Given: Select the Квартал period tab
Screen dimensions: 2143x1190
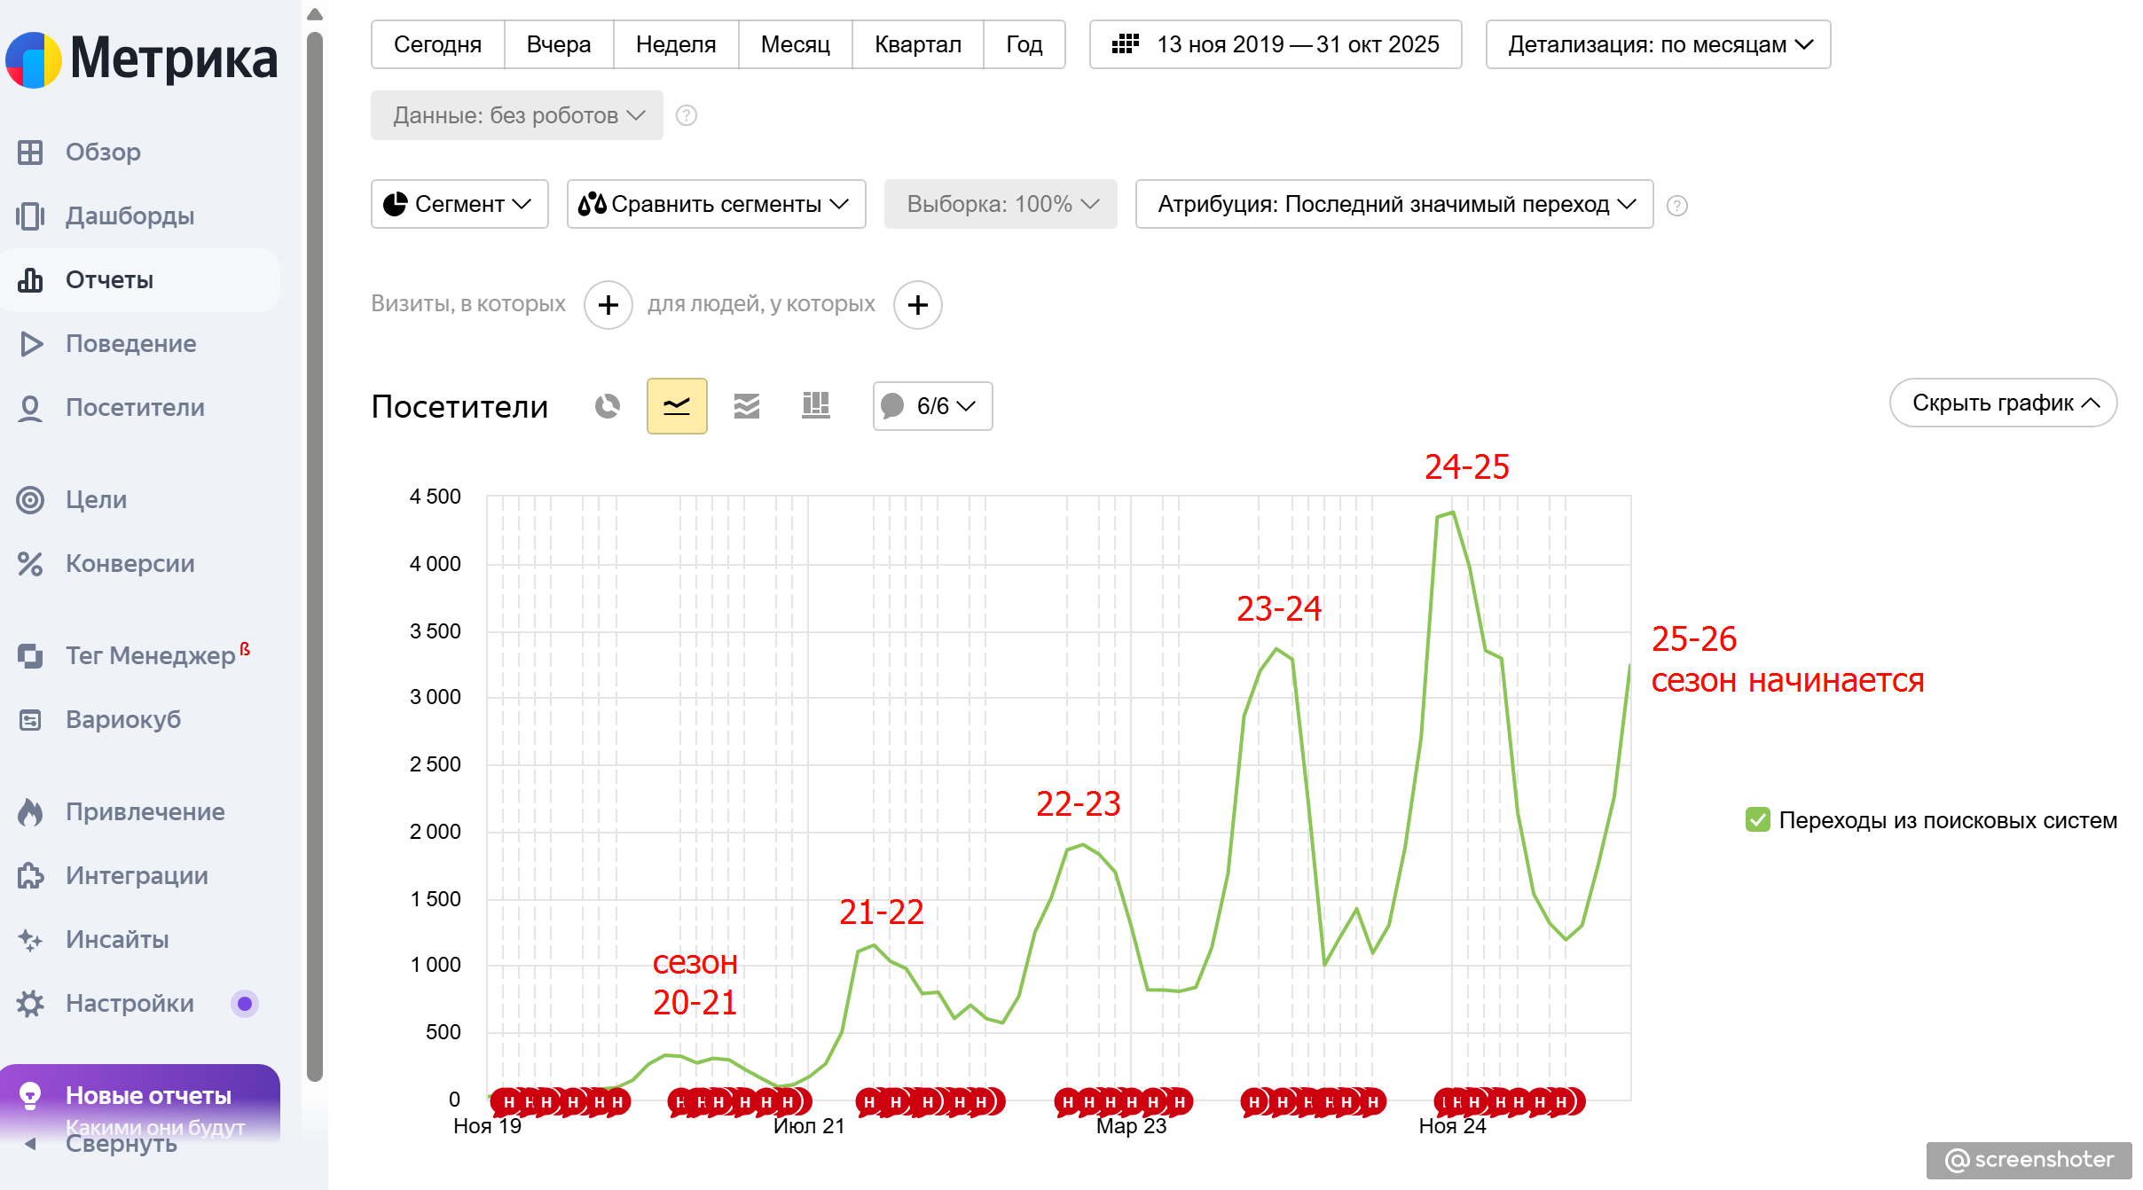Looking at the screenshot, I should 917,44.
